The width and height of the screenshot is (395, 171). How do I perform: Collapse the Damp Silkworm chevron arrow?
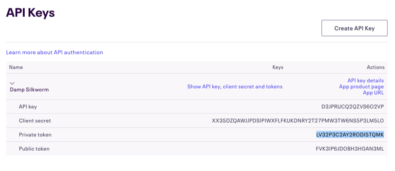point(12,83)
